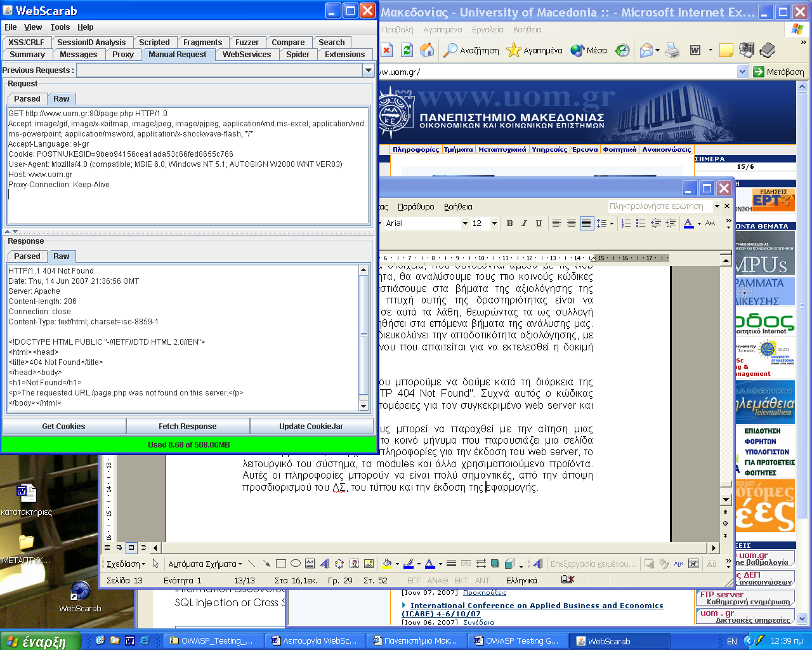Viewport: 812px width, 650px height.
Task: Decrease indent in Word
Action: click(656, 223)
